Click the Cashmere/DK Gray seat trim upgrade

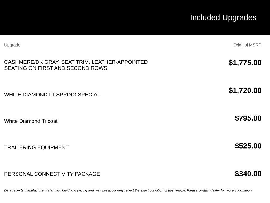(x=76, y=65)
